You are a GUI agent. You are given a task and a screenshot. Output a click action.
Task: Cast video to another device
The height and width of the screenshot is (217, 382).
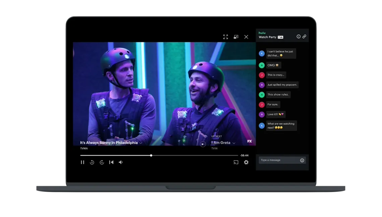[236, 162]
